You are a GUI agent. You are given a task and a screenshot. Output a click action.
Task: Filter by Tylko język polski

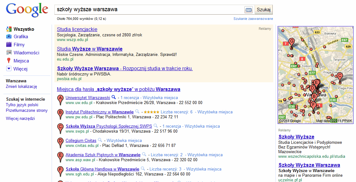click(22, 105)
